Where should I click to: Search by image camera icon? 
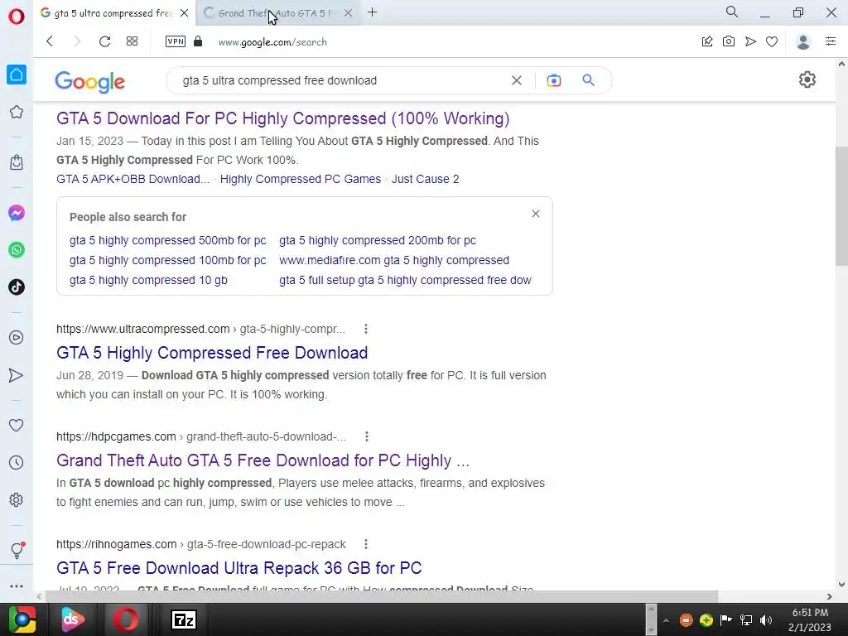tap(554, 80)
